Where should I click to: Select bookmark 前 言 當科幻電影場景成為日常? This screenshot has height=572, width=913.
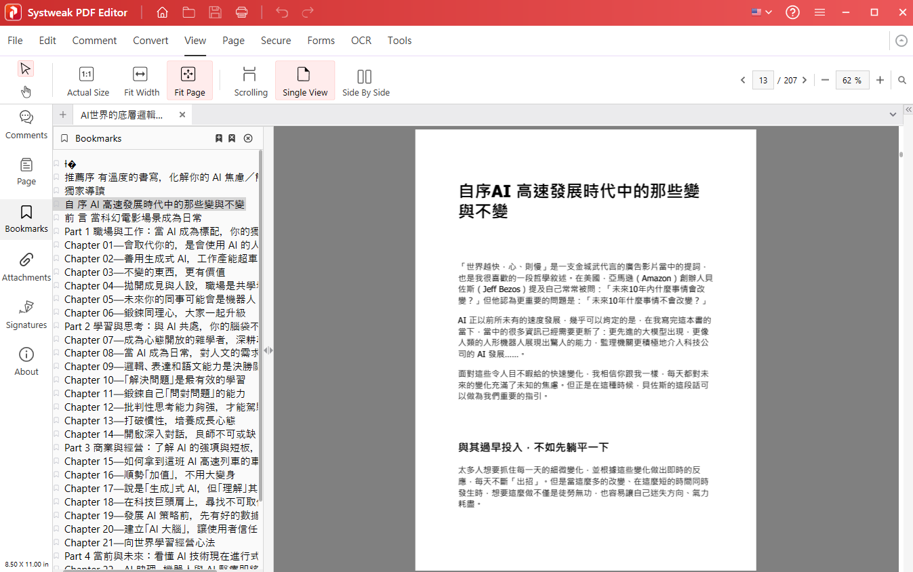coord(133,218)
